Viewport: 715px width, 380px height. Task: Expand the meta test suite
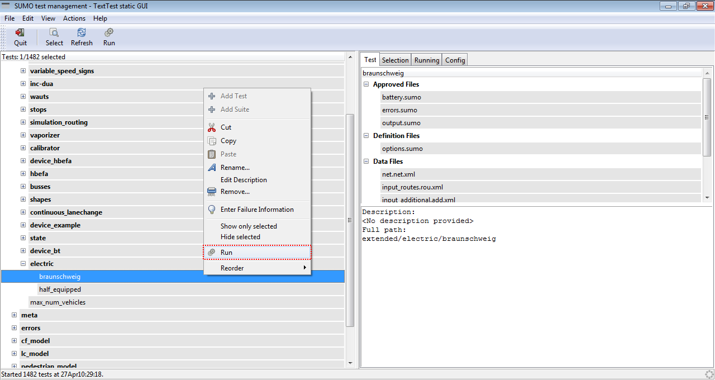pyautogui.click(x=15, y=315)
